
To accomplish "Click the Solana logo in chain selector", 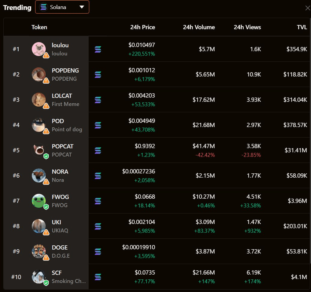I will (x=44, y=7).
